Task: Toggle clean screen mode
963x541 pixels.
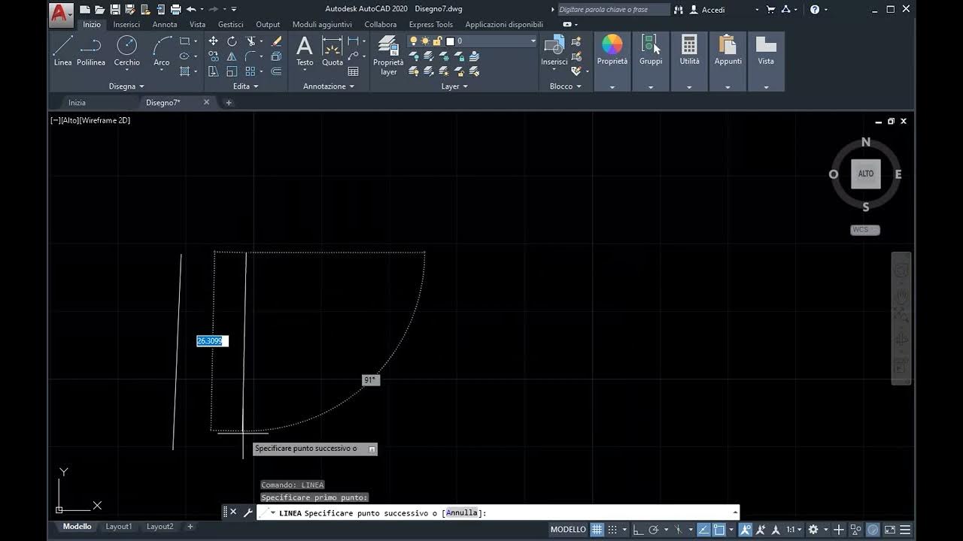Action: tap(890, 530)
